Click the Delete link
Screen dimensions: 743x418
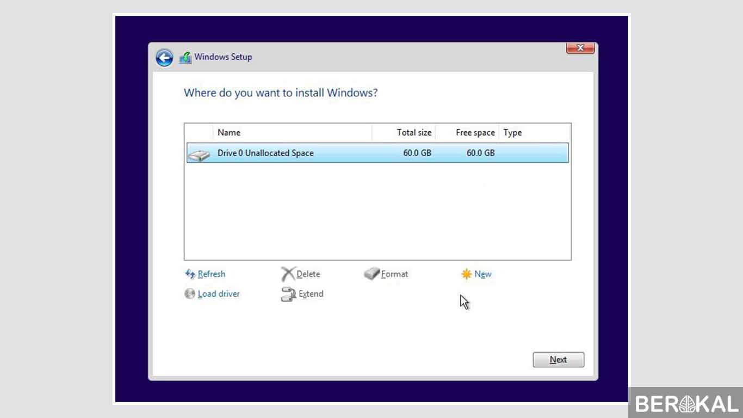pyautogui.click(x=308, y=274)
